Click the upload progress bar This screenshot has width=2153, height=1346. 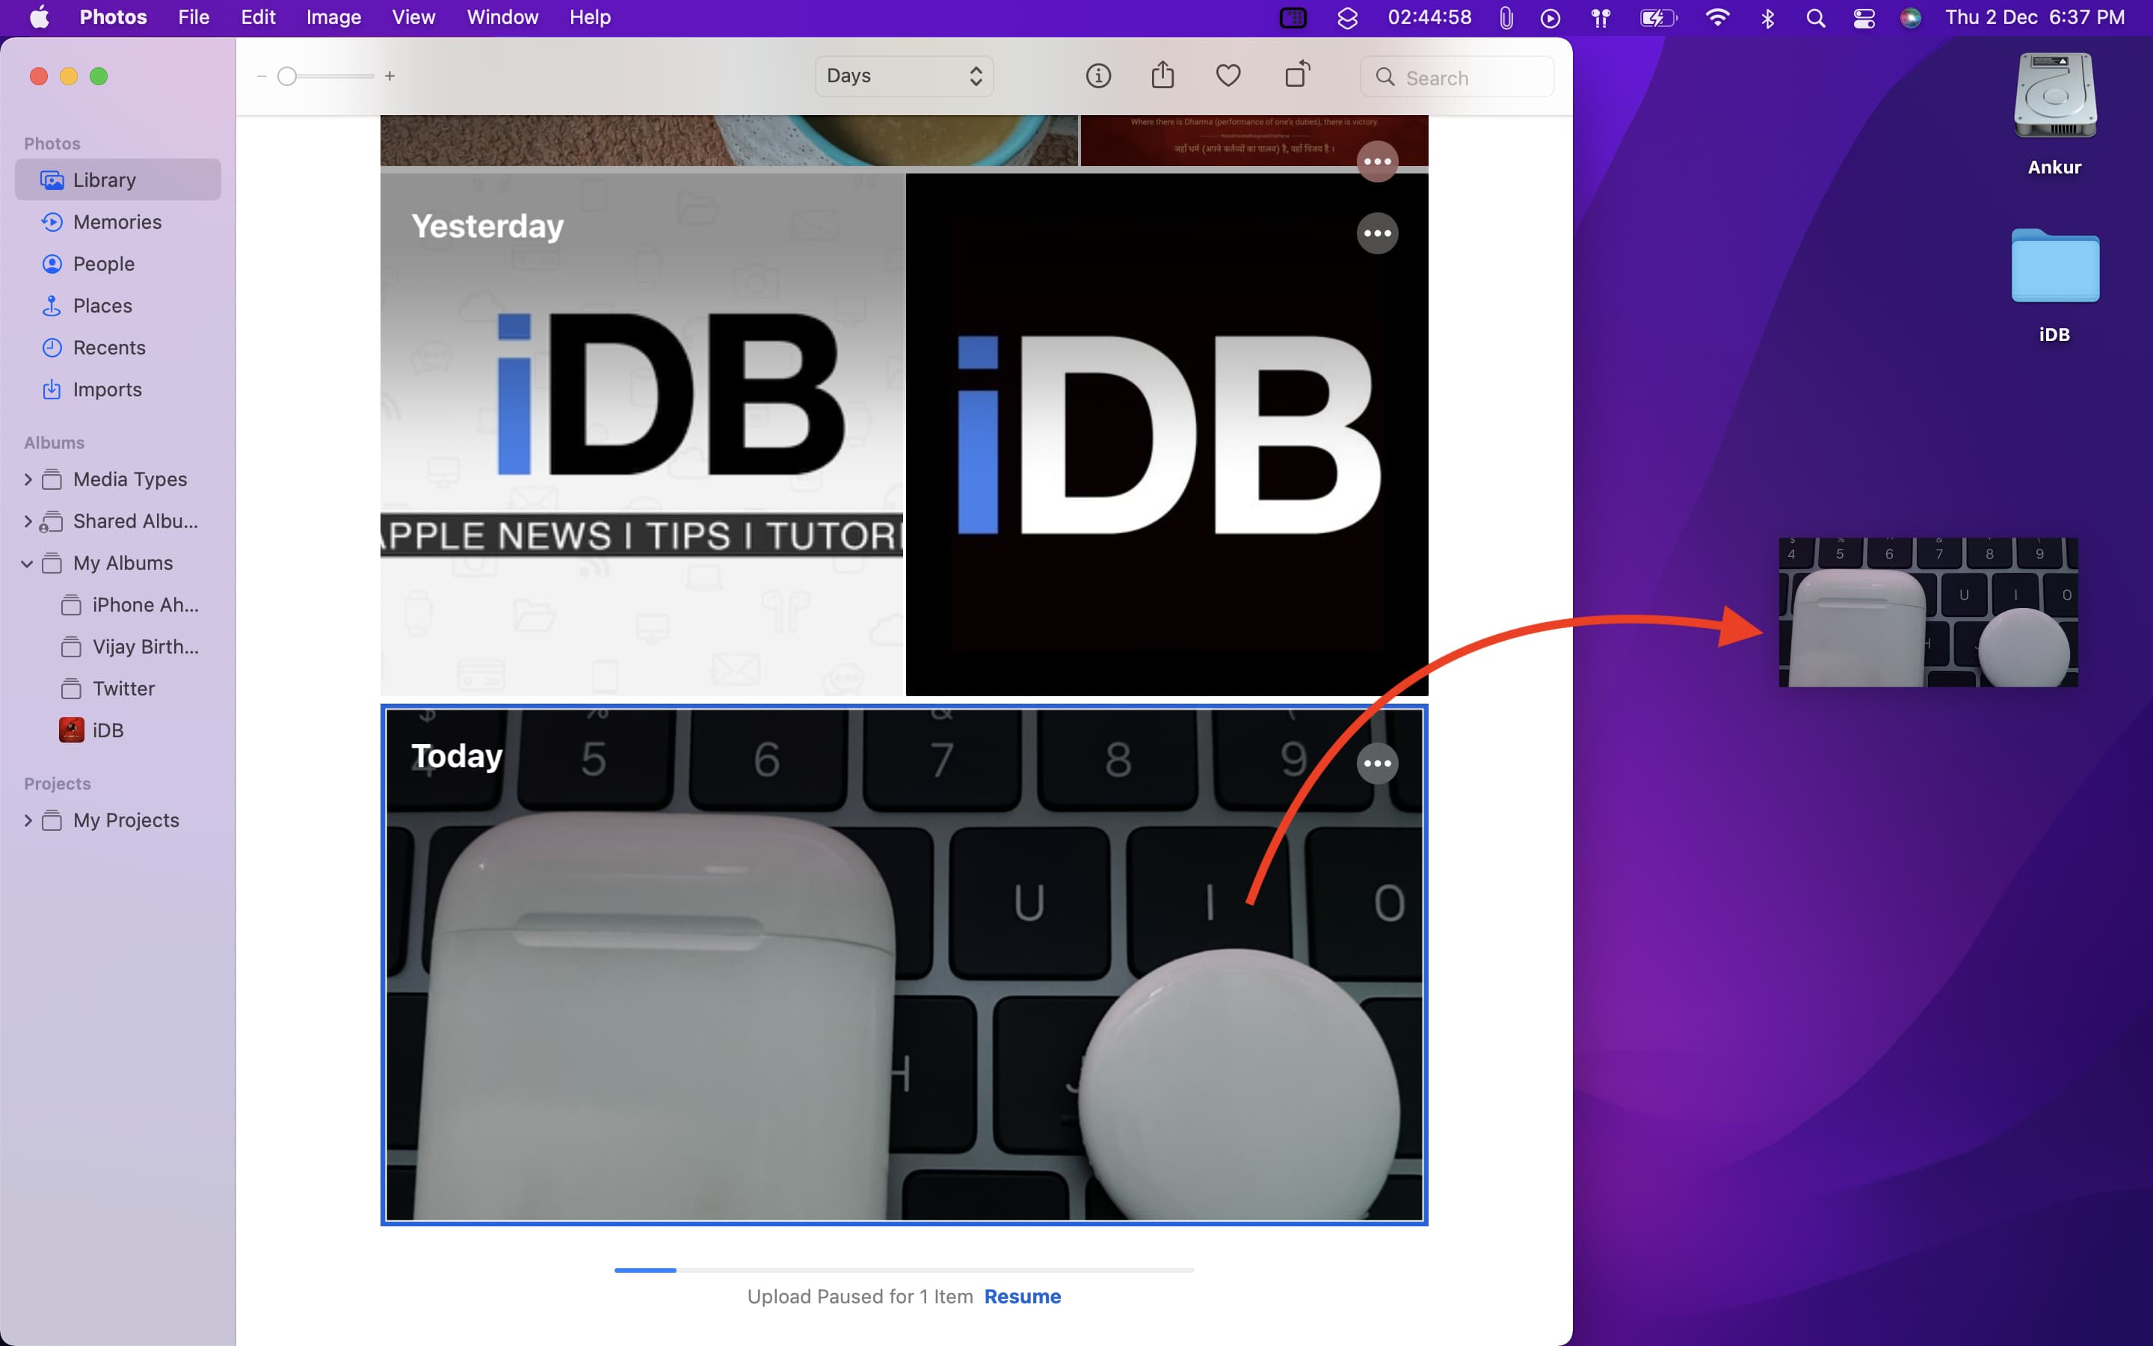point(904,1270)
